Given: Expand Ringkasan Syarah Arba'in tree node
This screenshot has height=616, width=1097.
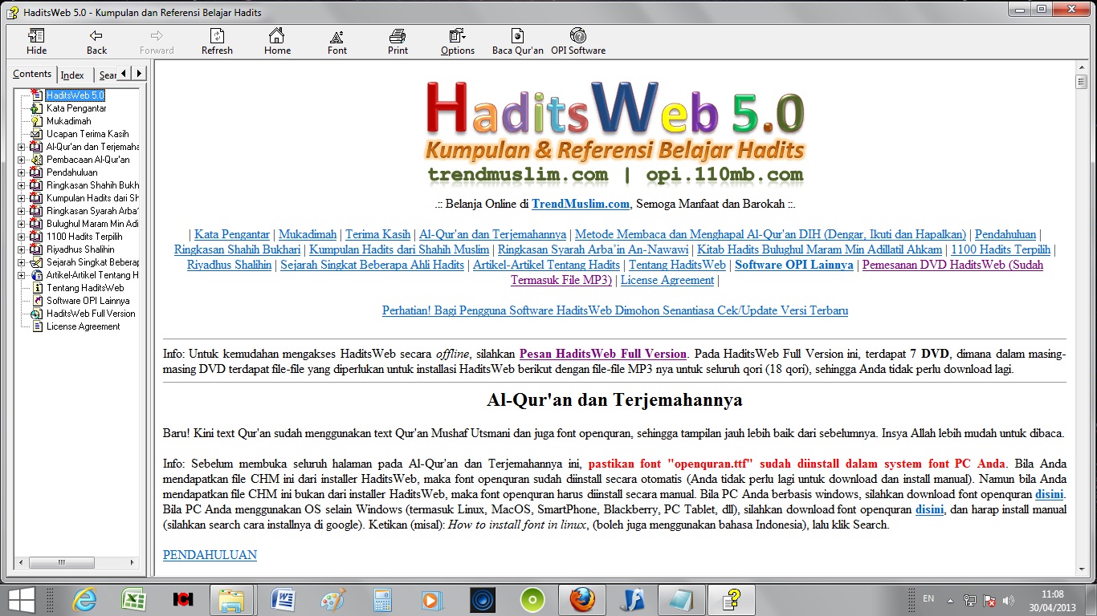Looking at the screenshot, I should click(x=21, y=211).
